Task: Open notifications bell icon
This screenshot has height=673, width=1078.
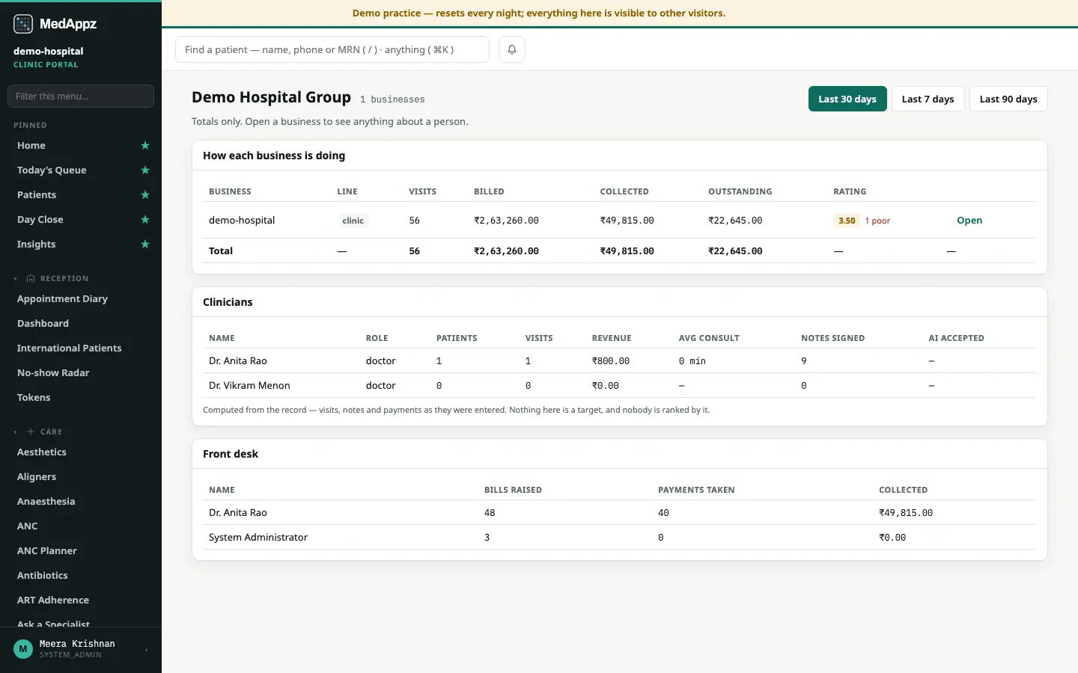Action: 512,49
